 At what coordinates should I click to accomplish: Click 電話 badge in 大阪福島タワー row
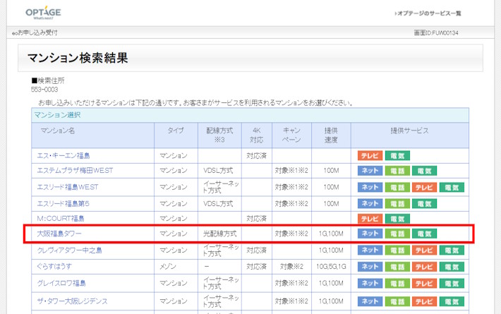tap(397, 234)
